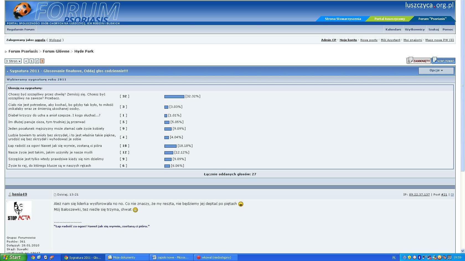Click username link agpela
The height and width of the screenshot is (261, 465).
pos(40,40)
